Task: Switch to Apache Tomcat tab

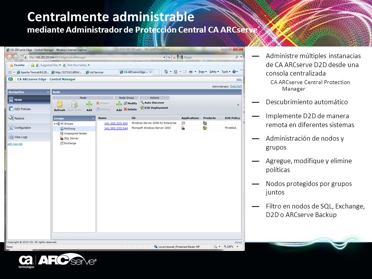Action: click(x=33, y=72)
